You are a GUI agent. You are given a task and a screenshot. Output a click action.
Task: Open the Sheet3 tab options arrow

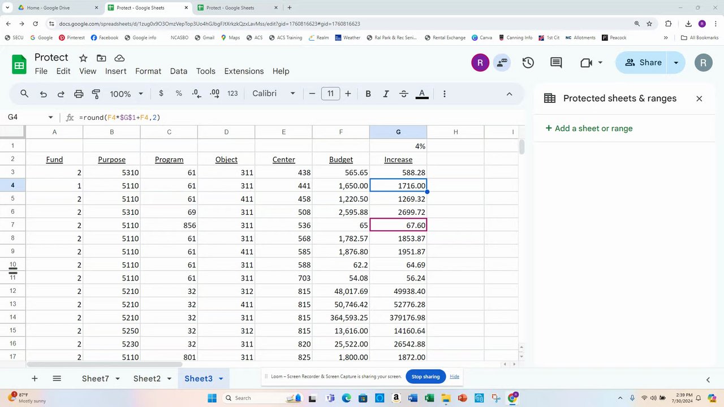point(221,379)
